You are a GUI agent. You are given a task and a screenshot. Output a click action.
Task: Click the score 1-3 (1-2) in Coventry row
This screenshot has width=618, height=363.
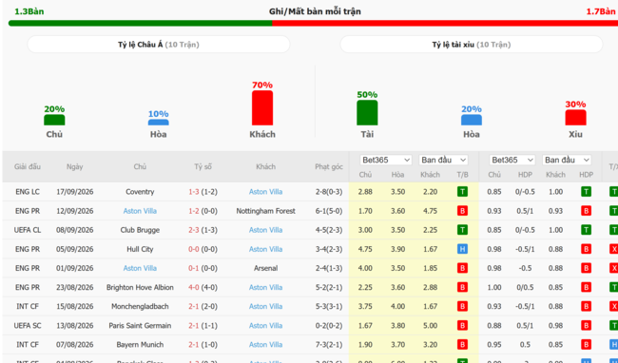[x=203, y=192]
